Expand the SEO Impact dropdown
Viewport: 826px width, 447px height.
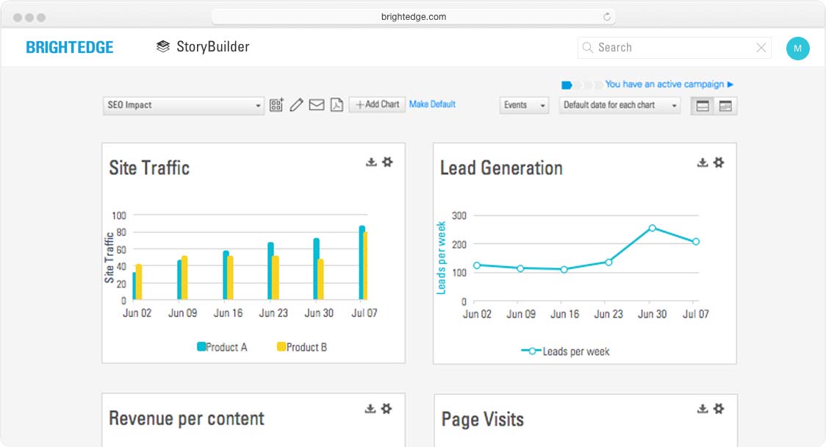183,105
